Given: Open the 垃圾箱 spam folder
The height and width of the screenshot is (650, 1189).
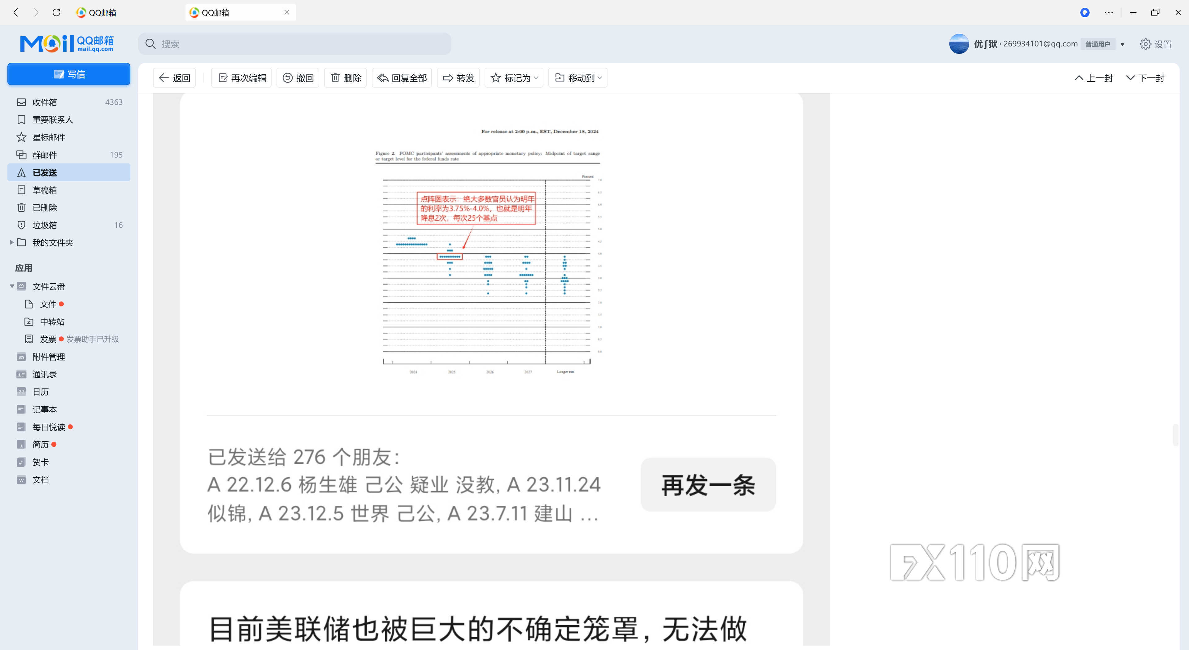Looking at the screenshot, I should click(x=69, y=225).
